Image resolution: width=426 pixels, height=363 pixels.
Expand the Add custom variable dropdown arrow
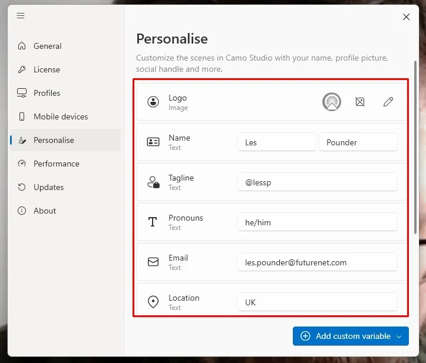[399, 337]
